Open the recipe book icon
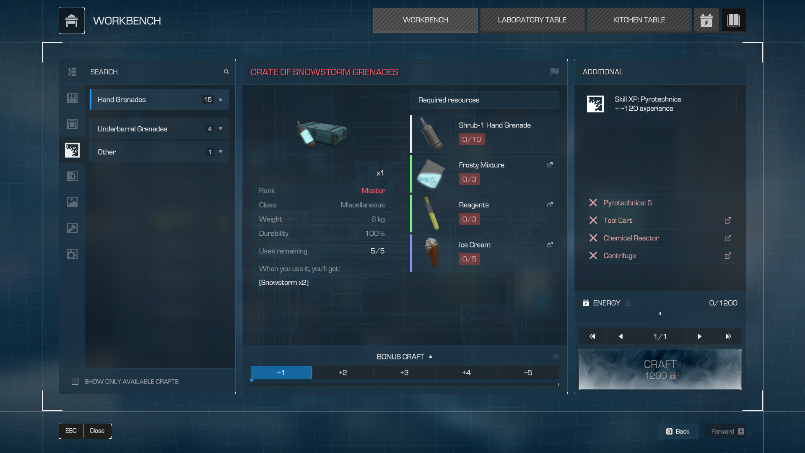Image resolution: width=805 pixels, height=453 pixels. (733, 20)
